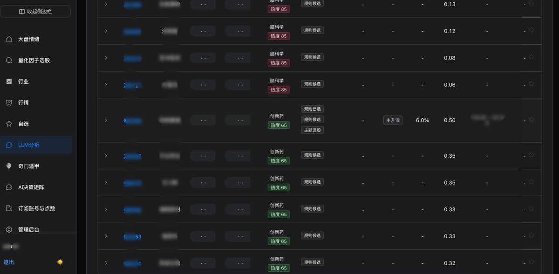This screenshot has height=274, width=559.
Task: Open the Ai决策矩阵 menu item
Action: click(x=36, y=187)
